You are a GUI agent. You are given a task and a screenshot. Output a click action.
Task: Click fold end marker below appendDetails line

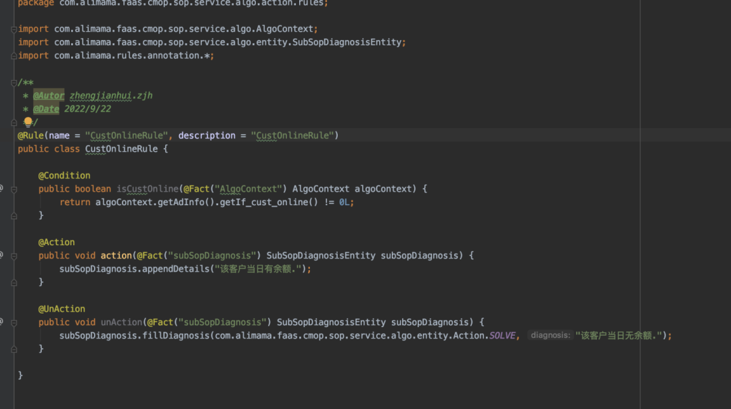[14, 282]
